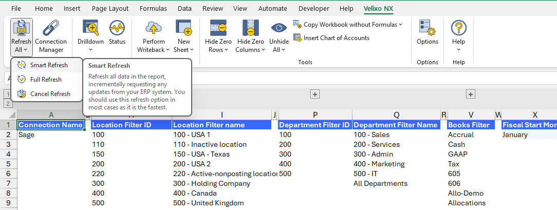Choose Cancel Refresh from the menu
Viewport: 557px width, 210px height.
(x=47, y=94)
